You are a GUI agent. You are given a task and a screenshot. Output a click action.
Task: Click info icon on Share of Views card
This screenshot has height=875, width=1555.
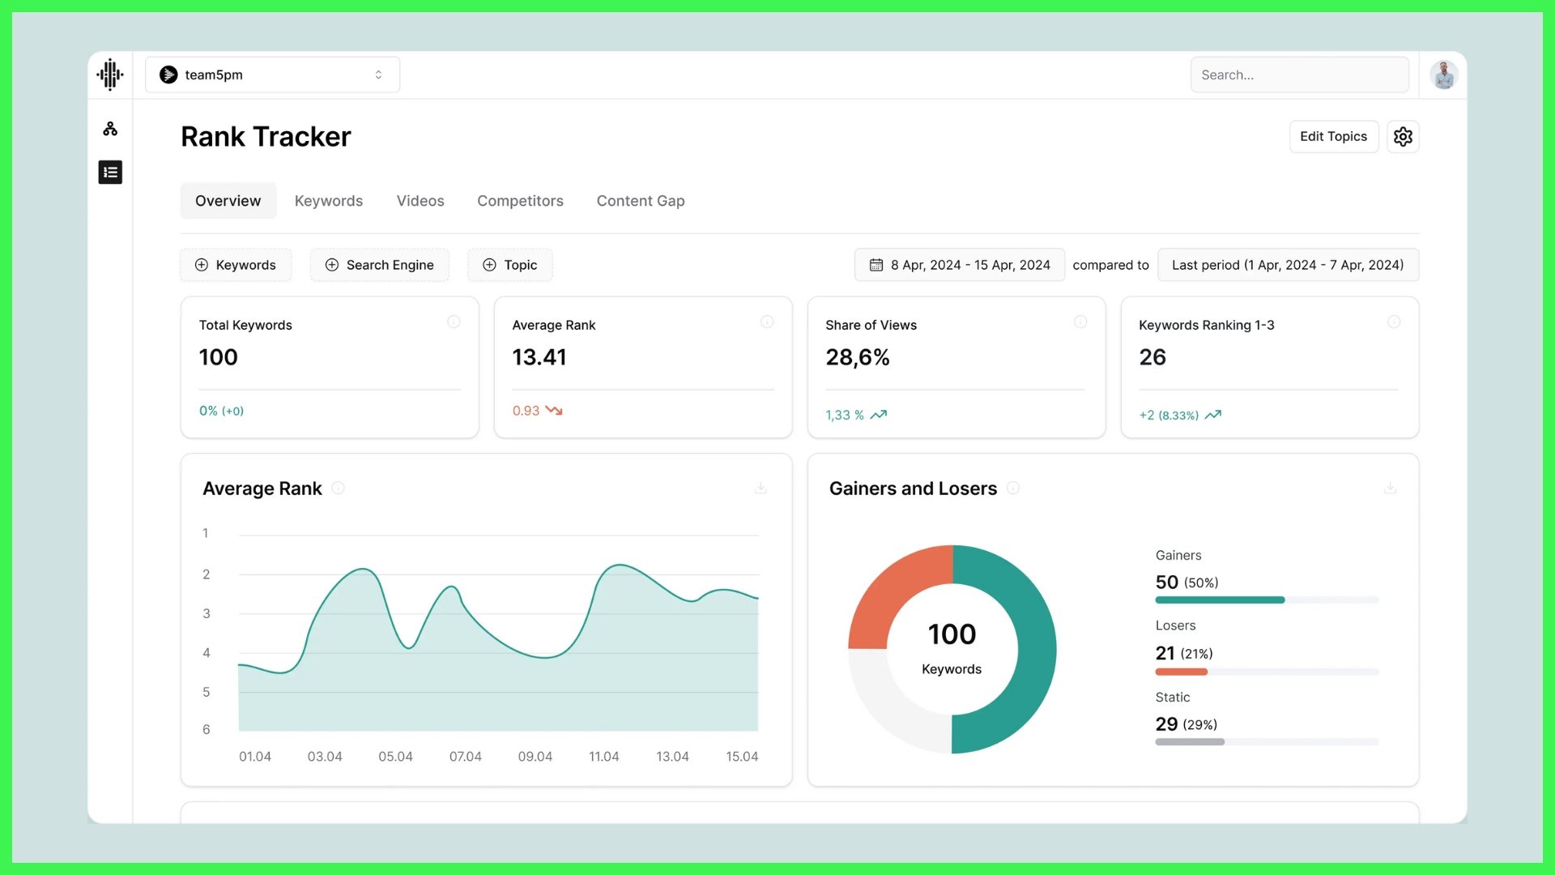click(1080, 322)
